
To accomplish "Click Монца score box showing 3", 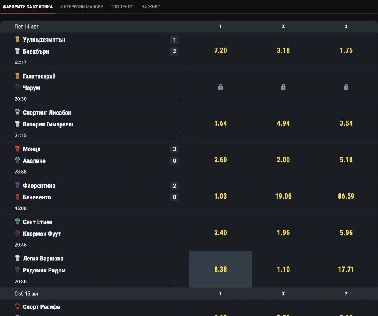I will 175,149.
